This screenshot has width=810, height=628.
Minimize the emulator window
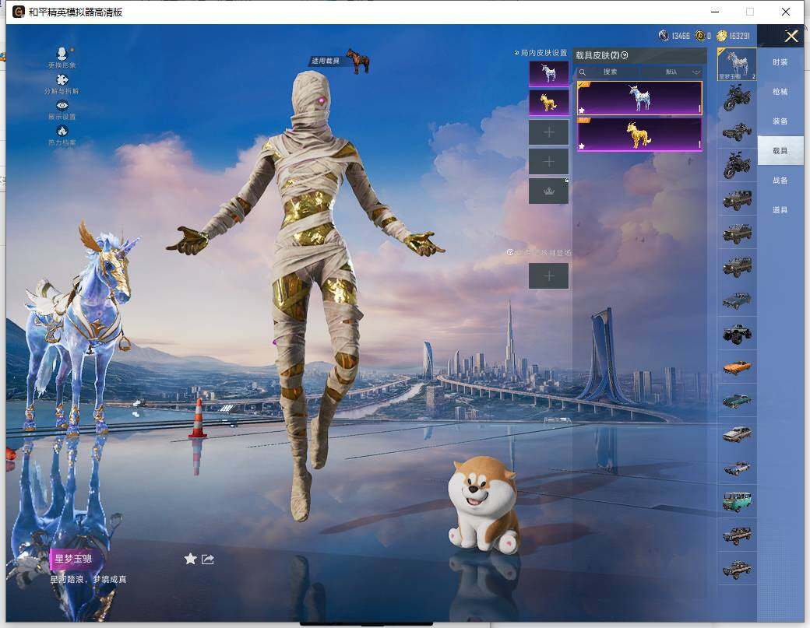(716, 12)
